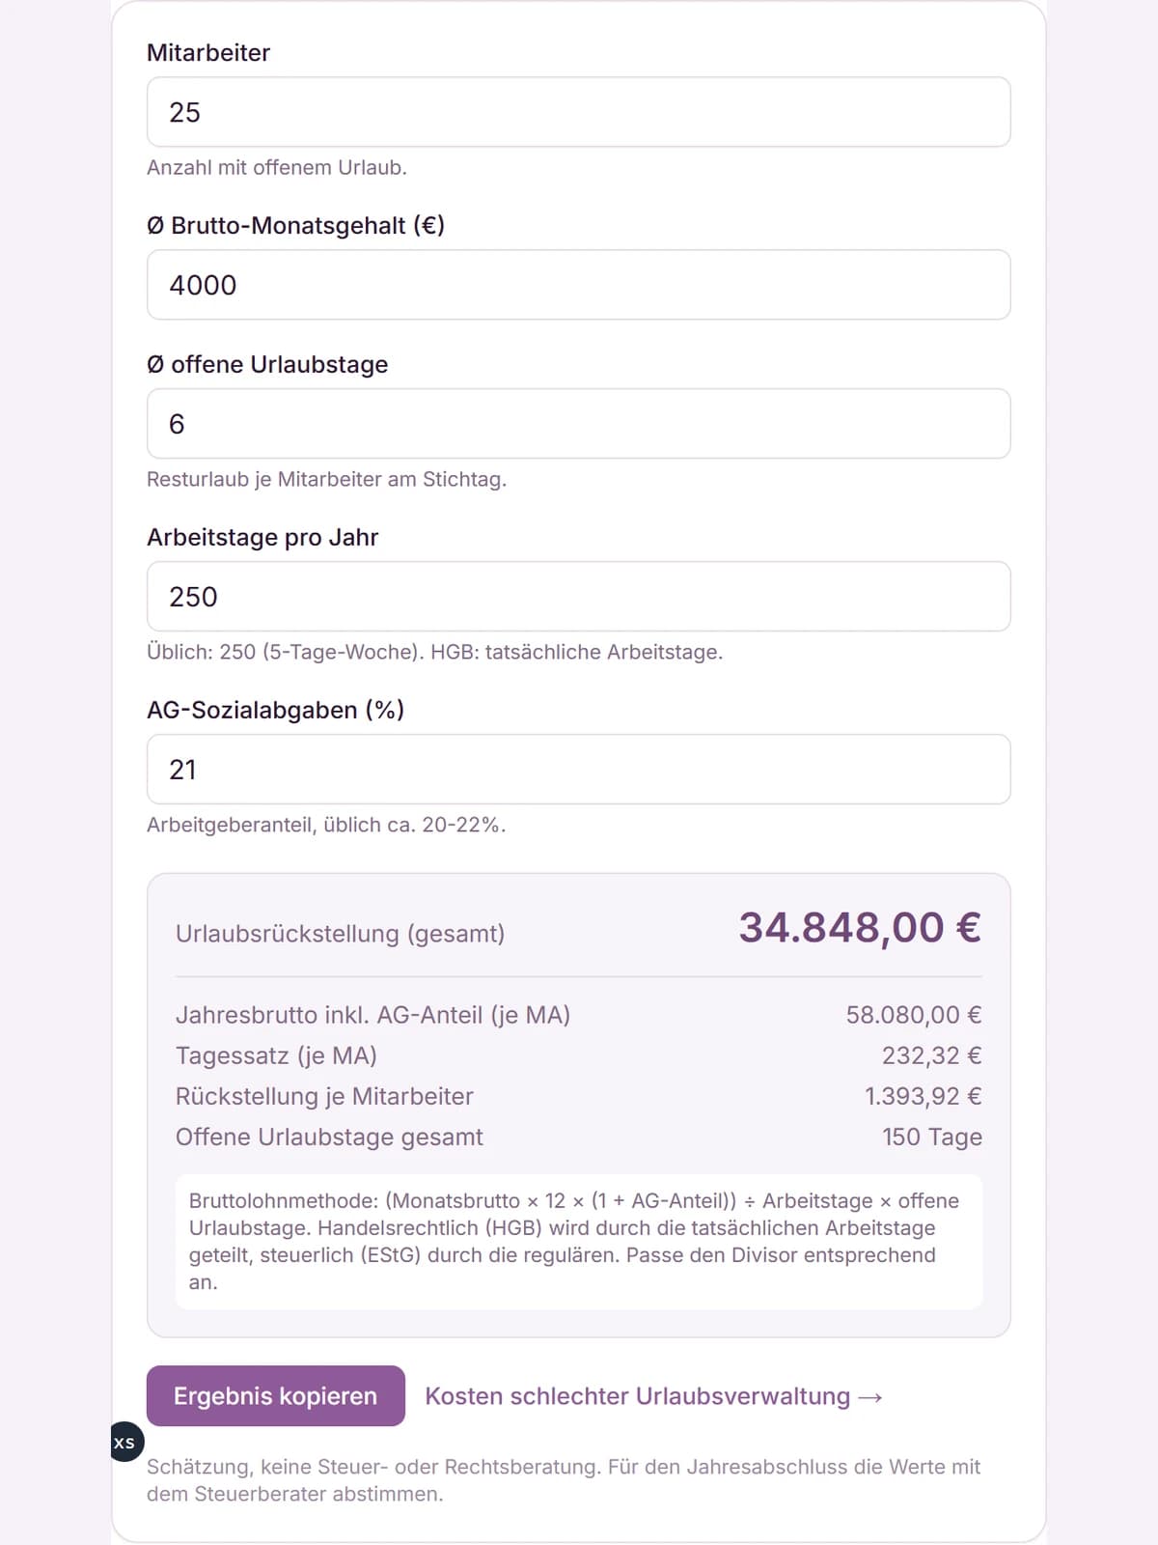This screenshot has height=1545, width=1158.
Task: Click the AG-Sozialabgaben percentage input
Action: pos(579,770)
